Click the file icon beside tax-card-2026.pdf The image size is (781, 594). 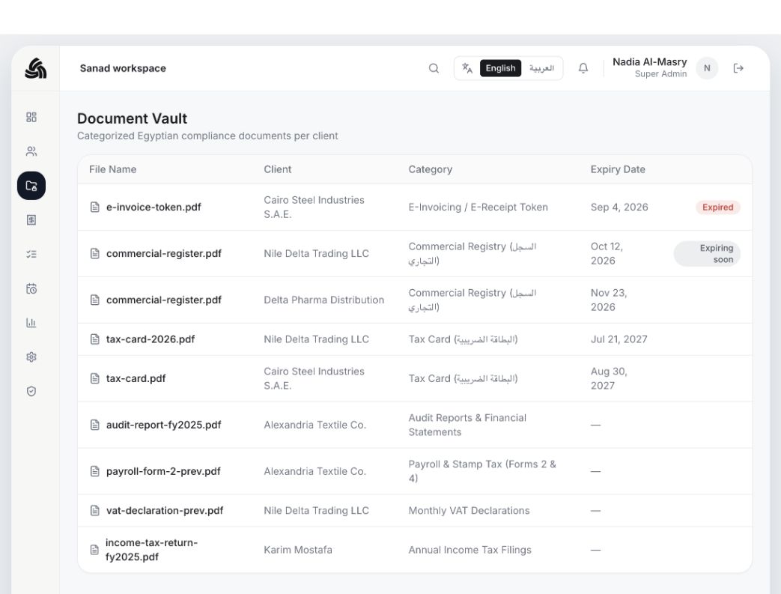pos(94,339)
